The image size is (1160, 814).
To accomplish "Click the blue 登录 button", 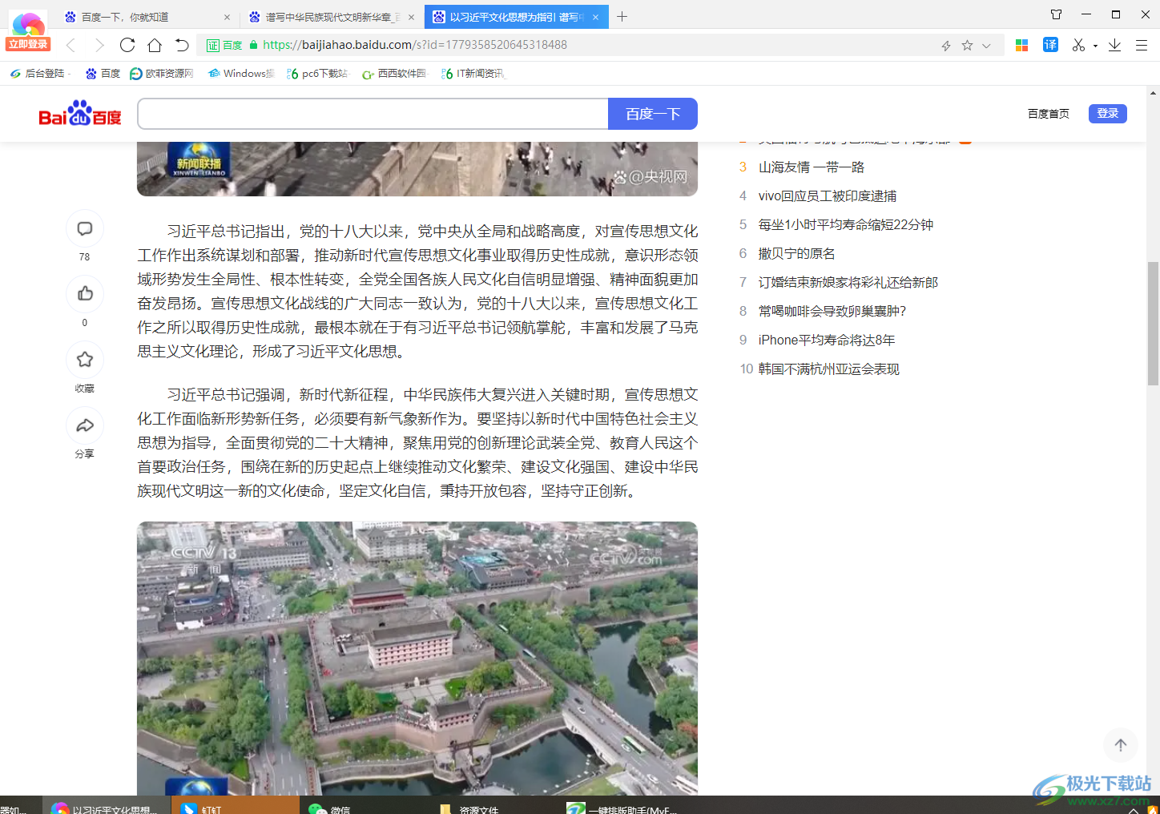I will point(1108,114).
